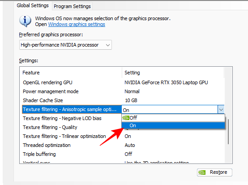Screen dimensions: 248x185
Task: Choose On option in dropdown list
Action: click(x=173, y=125)
